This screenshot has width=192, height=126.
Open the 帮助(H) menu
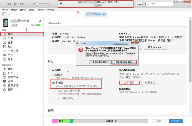(x=50, y=10)
